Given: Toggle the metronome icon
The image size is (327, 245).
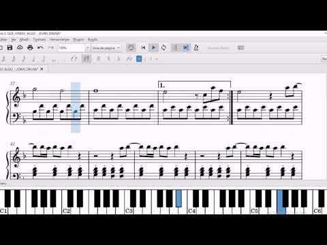Looking at the screenshot, I should click(x=196, y=48).
